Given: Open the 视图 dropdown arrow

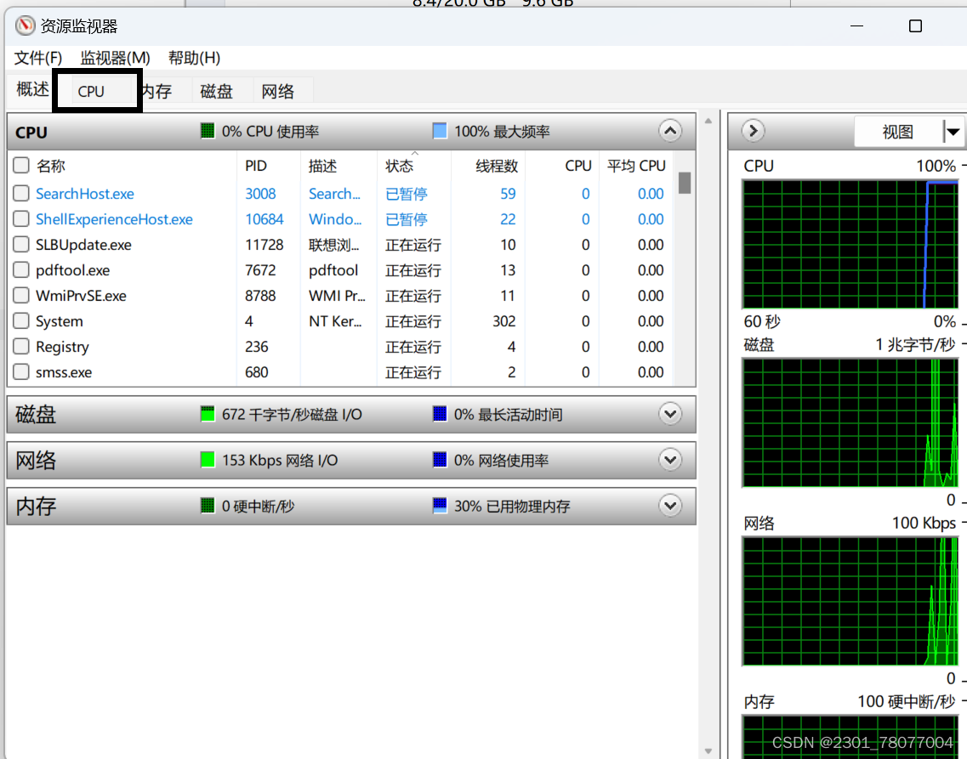Looking at the screenshot, I should [x=953, y=131].
